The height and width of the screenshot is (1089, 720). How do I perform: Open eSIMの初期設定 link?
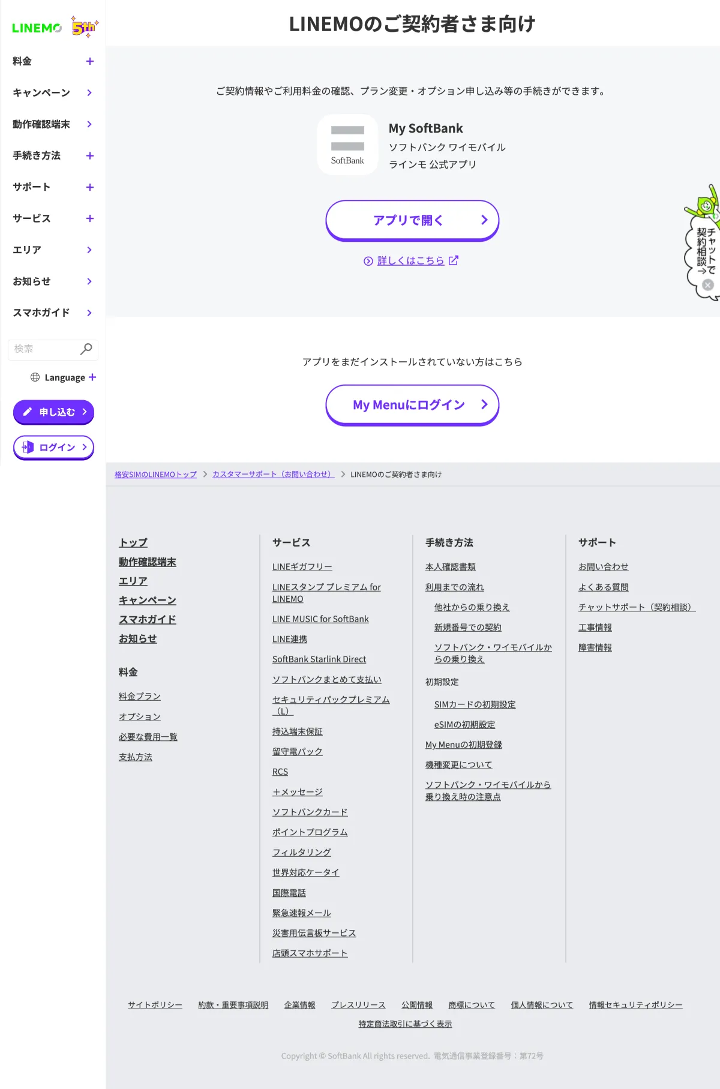(465, 725)
